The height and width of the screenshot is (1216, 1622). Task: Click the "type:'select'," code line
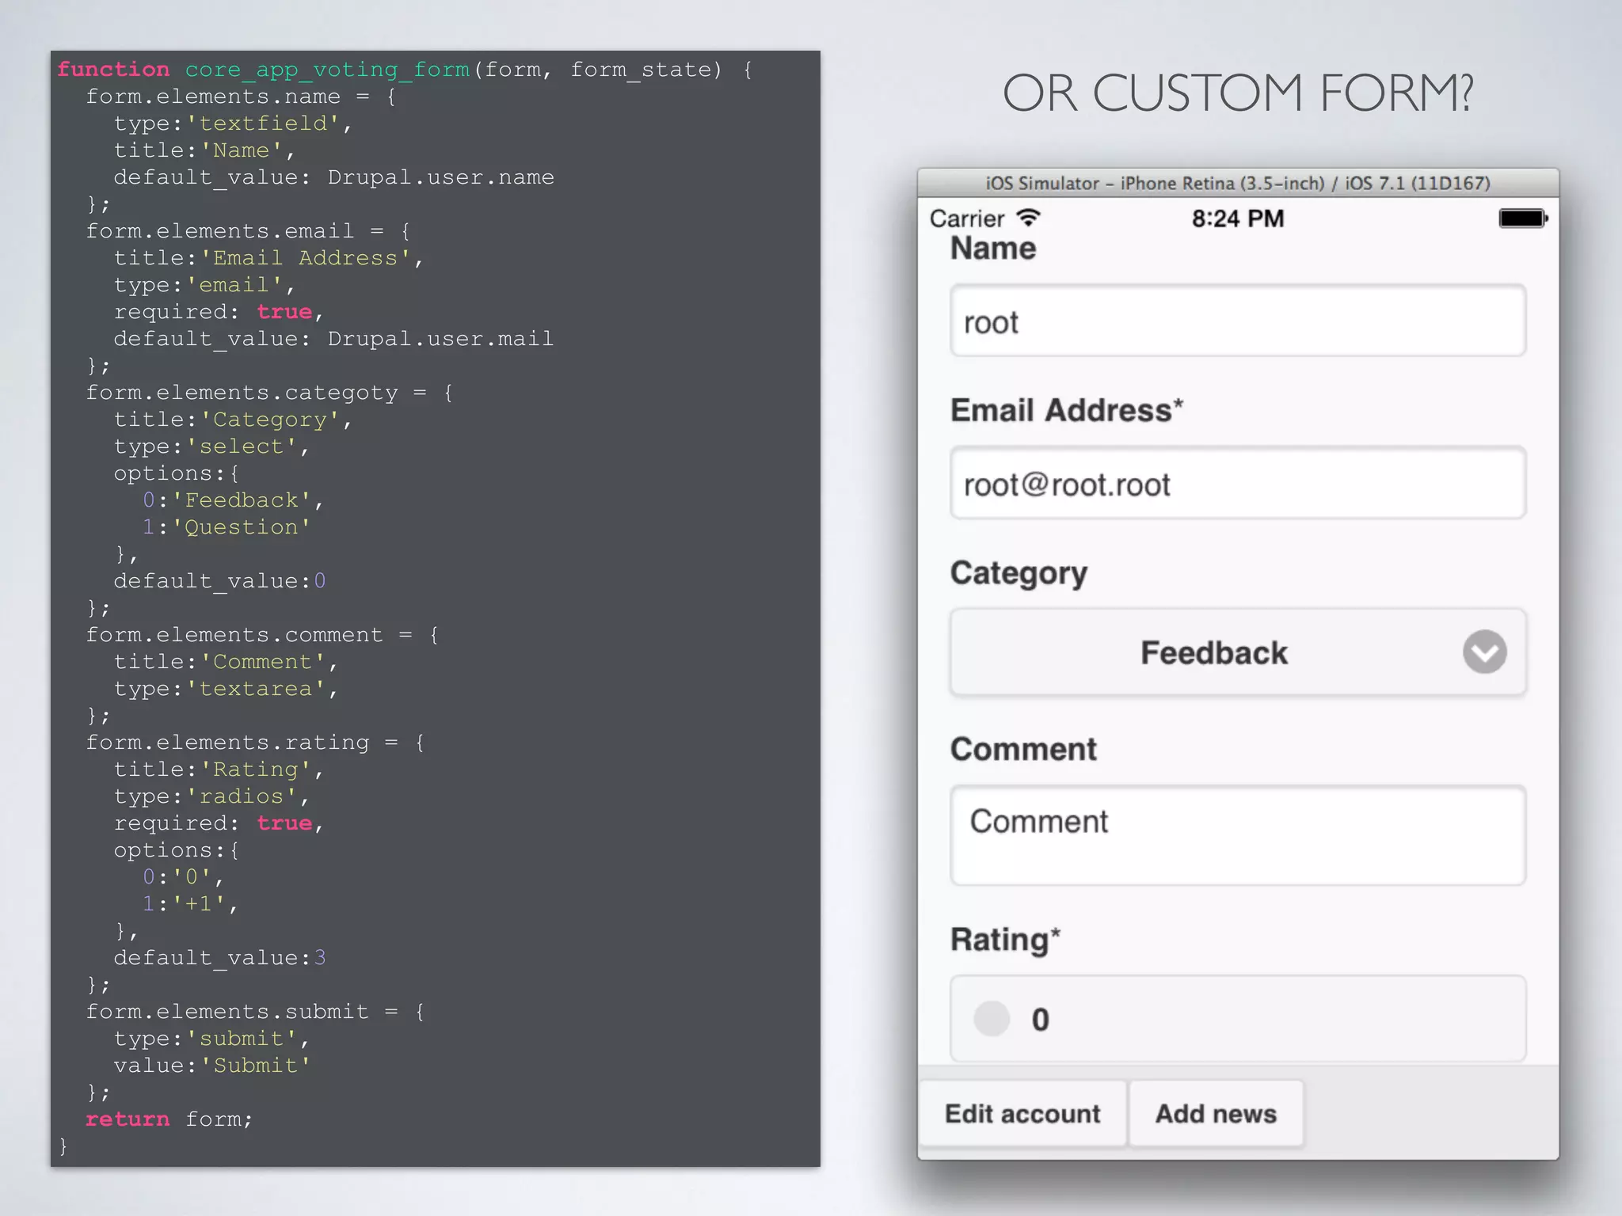click(211, 446)
